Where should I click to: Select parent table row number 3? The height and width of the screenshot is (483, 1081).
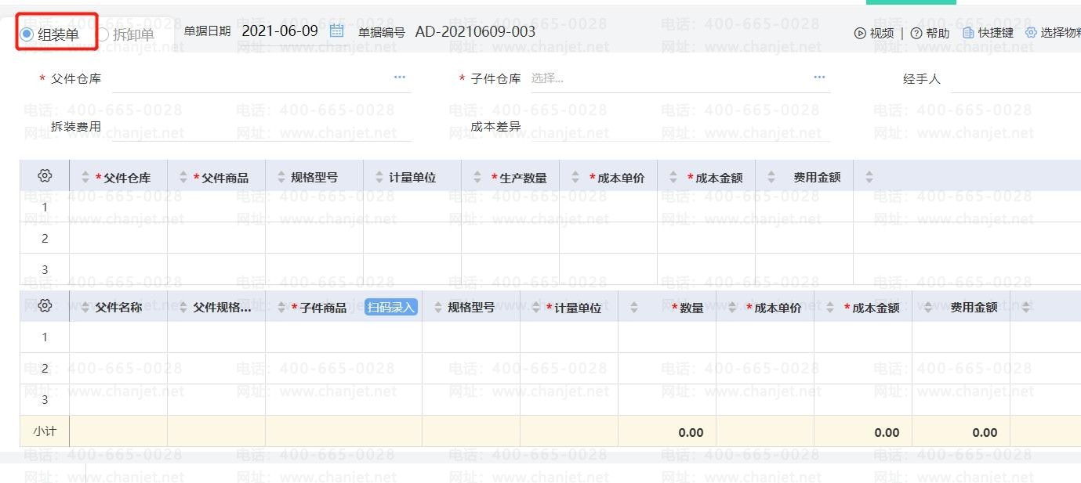click(x=45, y=269)
